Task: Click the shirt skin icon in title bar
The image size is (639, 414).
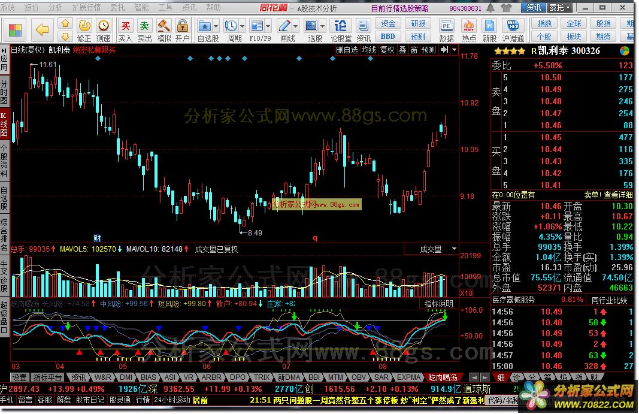Action: point(506,7)
